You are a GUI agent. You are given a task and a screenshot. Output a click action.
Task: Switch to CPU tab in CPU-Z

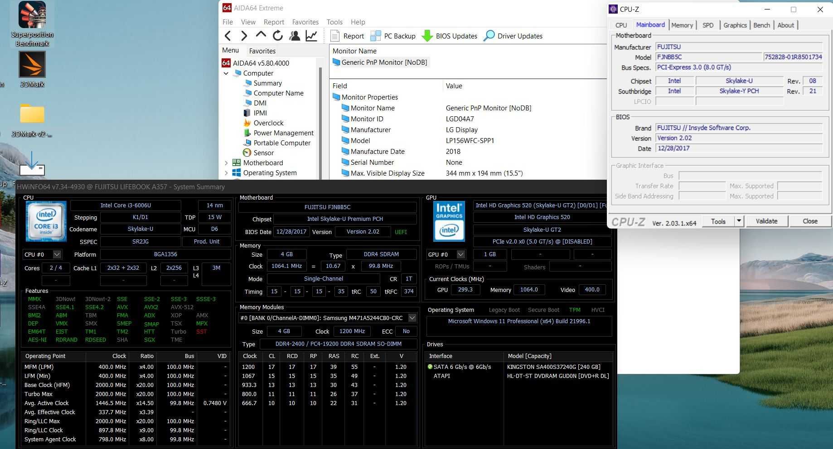(621, 25)
